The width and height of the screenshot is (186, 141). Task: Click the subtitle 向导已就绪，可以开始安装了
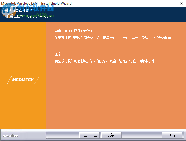(29, 16)
